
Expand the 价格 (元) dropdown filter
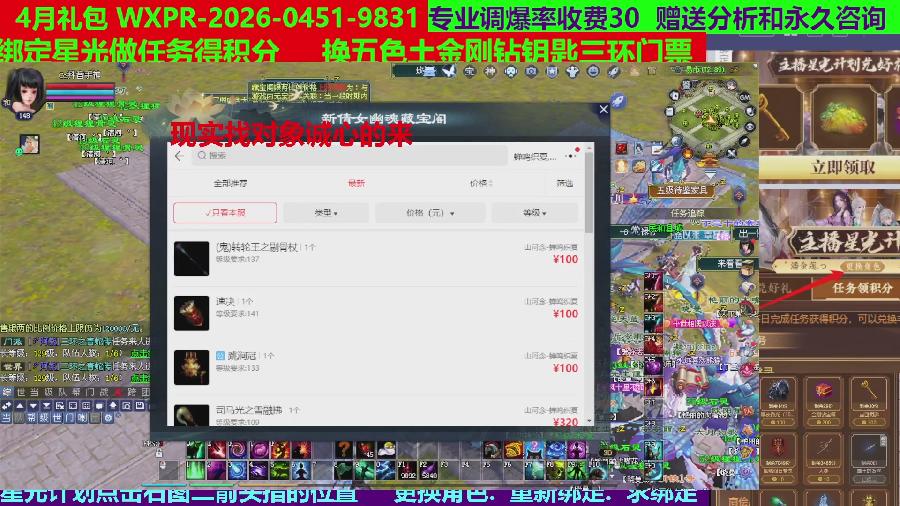click(x=430, y=213)
